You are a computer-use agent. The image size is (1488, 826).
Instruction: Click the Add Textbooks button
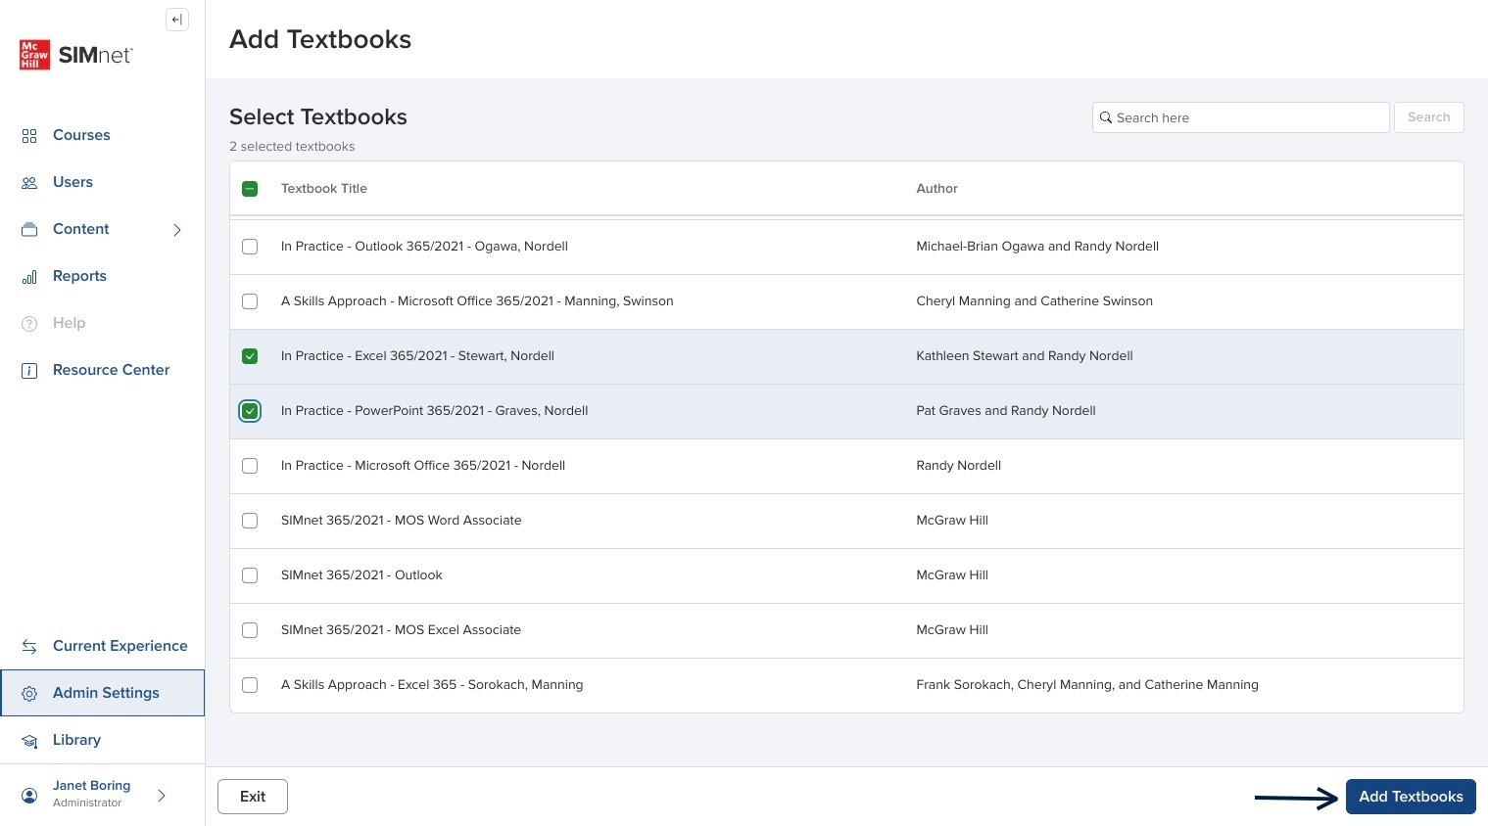click(x=1411, y=797)
